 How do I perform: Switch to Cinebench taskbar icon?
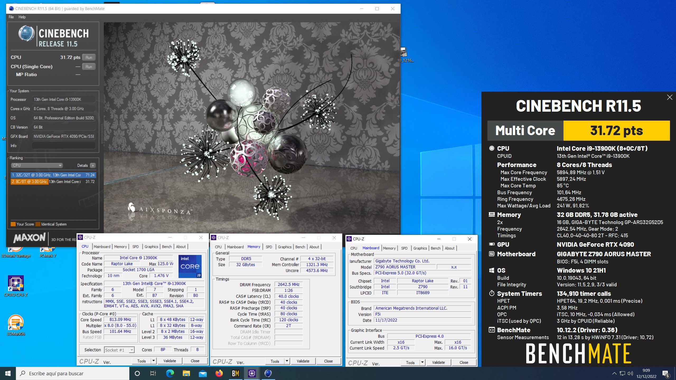pos(268,373)
